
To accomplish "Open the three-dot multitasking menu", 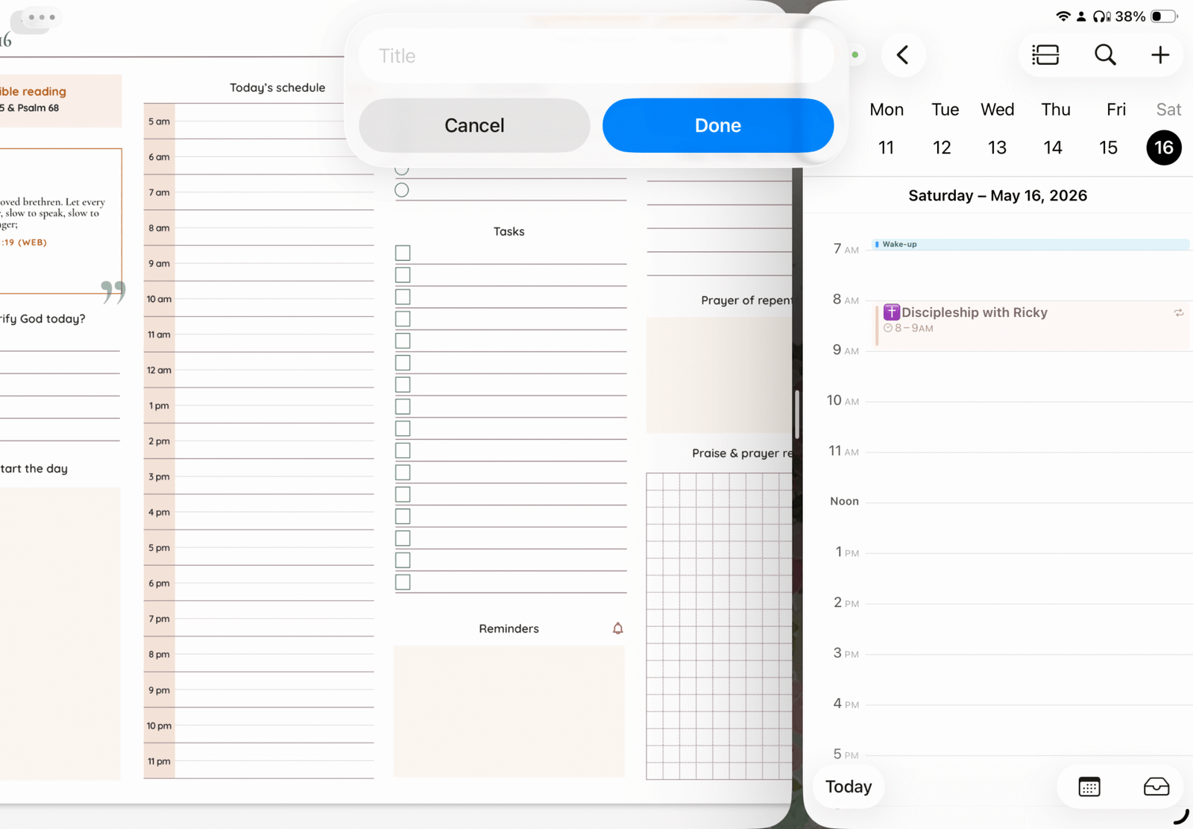I will (x=42, y=17).
